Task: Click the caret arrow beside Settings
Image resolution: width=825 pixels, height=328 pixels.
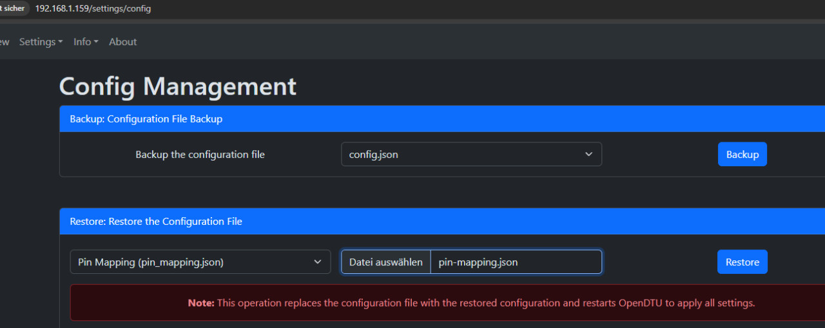Action: pos(61,43)
